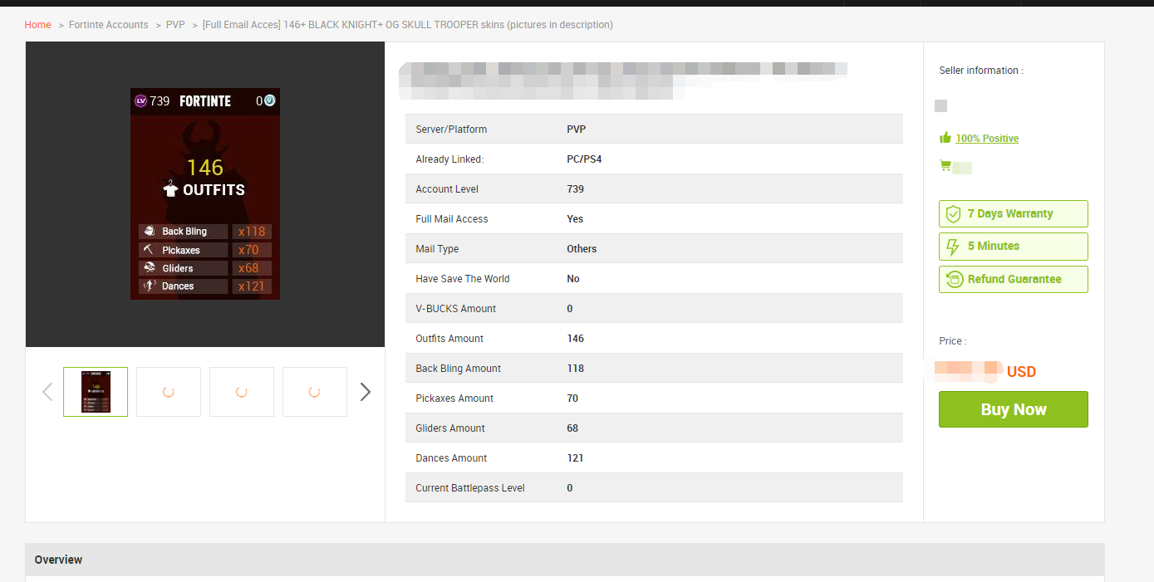Click the 5 Minutes delivery badge
This screenshot has width=1154, height=582.
(x=1014, y=247)
